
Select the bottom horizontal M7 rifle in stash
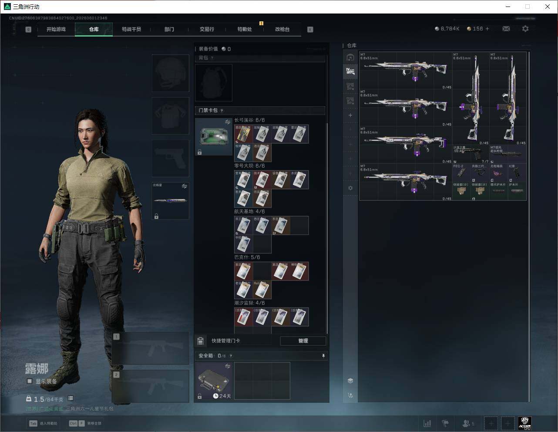(x=406, y=182)
